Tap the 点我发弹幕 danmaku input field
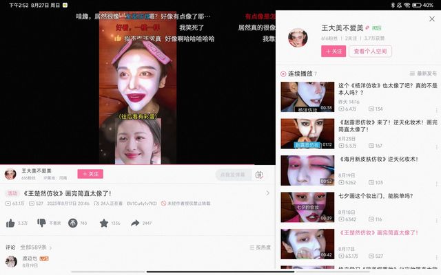Image resolution: width=441 pixels, height=275 pixels. click(233, 175)
